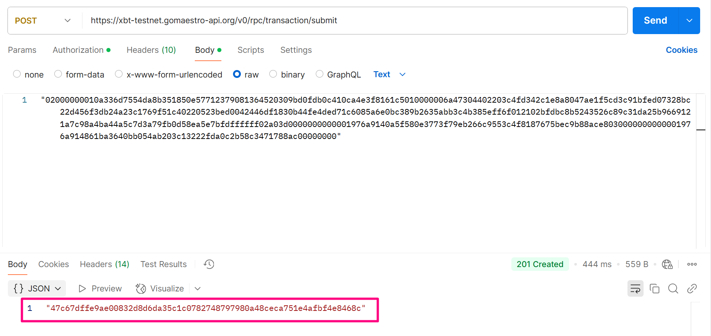Open the request Headers (10) tab

pos(151,50)
